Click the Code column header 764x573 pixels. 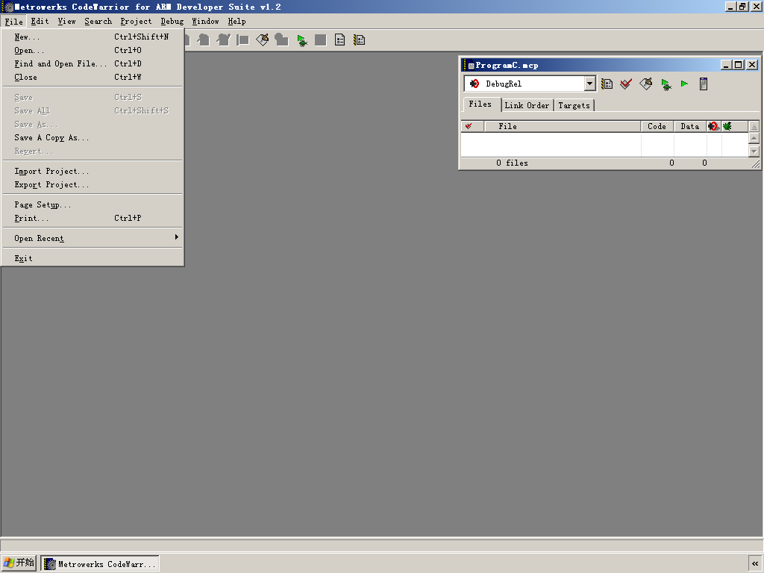click(x=657, y=126)
